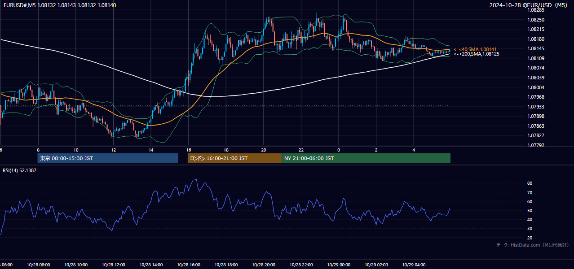The image size is (574, 269).
Task: Click hour label 8 under price chart
Action: [x=38, y=150]
